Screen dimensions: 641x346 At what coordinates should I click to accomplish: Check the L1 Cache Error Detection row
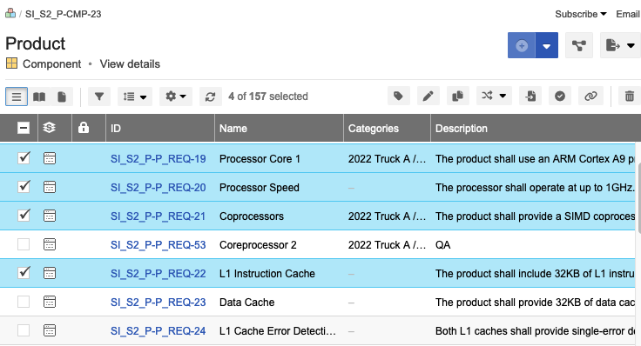coord(24,330)
